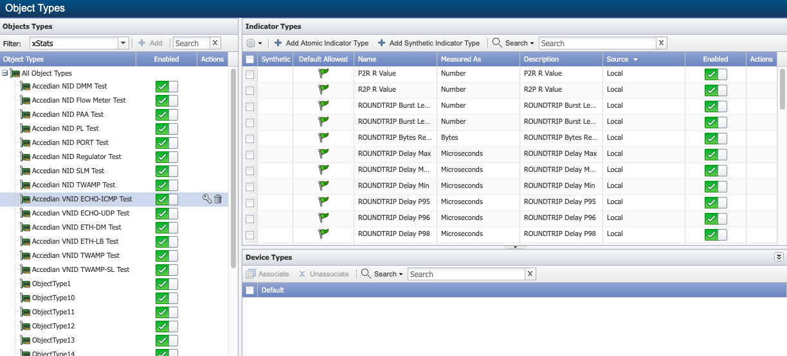Click the green flag for ROUNDTRIP Delay Min

coord(323,185)
